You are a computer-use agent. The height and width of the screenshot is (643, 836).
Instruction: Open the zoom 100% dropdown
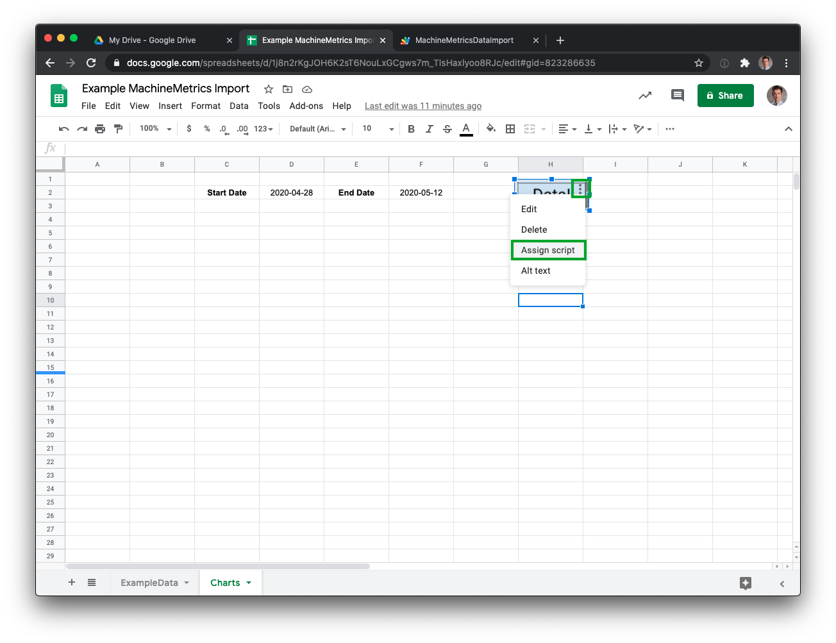(x=155, y=129)
